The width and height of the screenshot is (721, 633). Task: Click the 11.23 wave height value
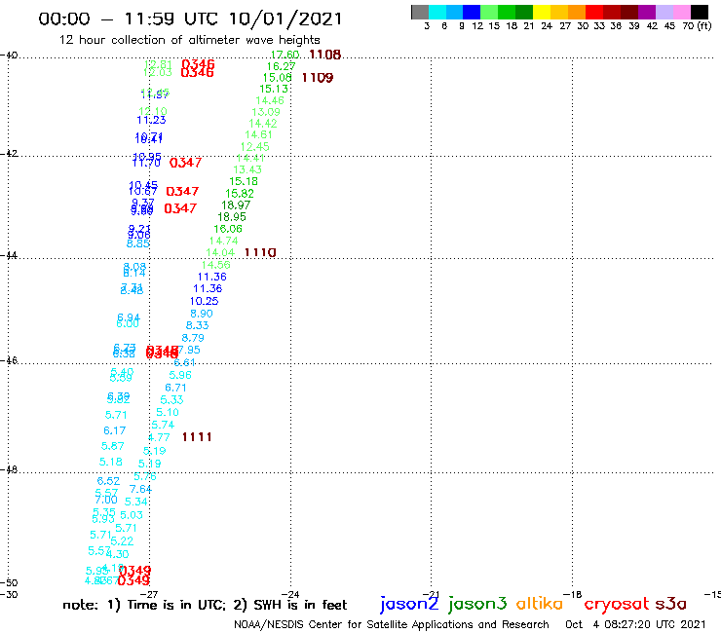151,120
